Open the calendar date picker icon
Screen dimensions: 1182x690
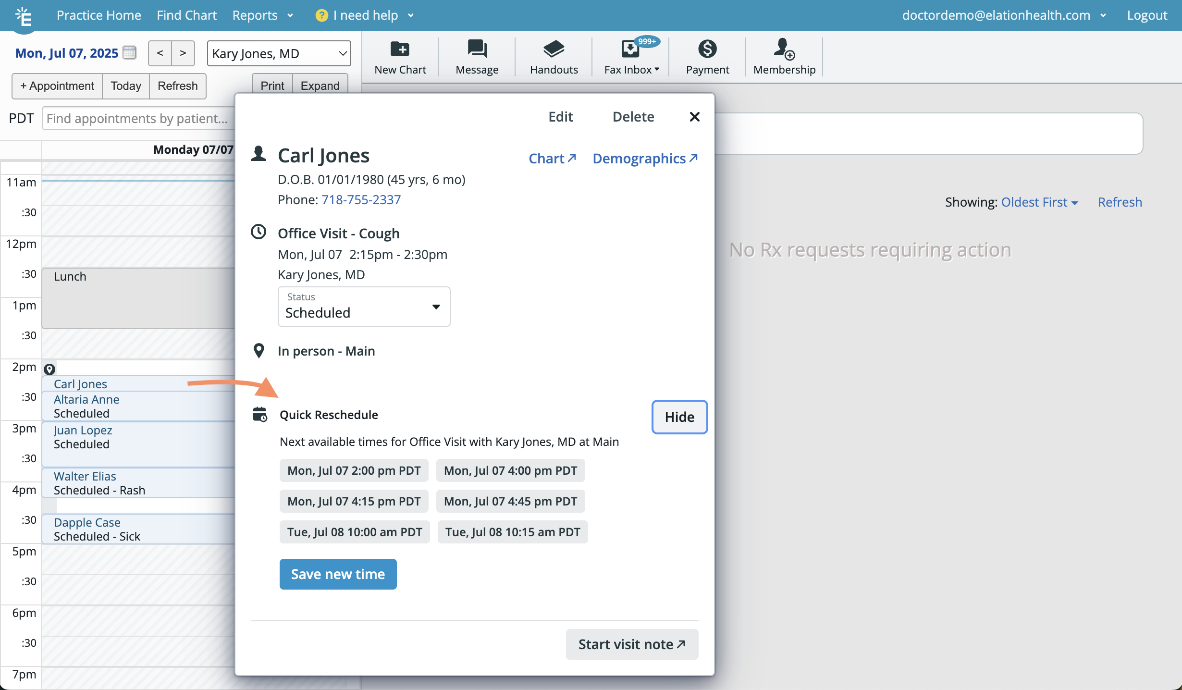click(129, 53)
